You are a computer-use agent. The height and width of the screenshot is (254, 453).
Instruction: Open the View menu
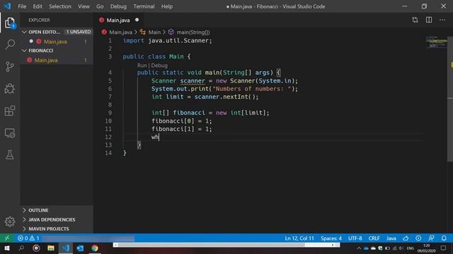pyautogui.click(x=84, y=6)
